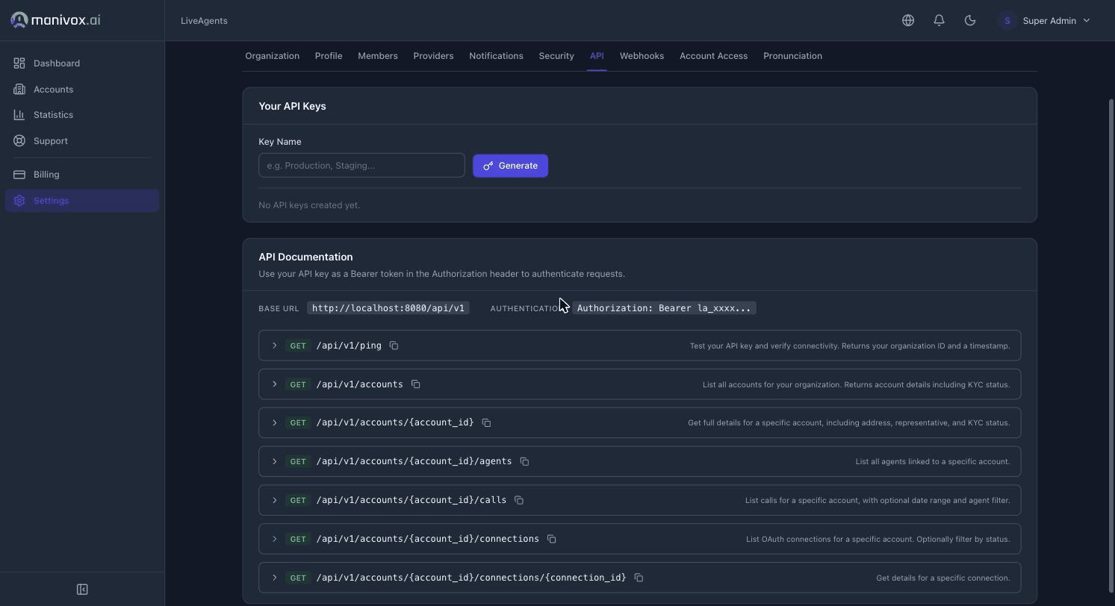Toggle dark mode moon icon

click(x=970, y=21)
